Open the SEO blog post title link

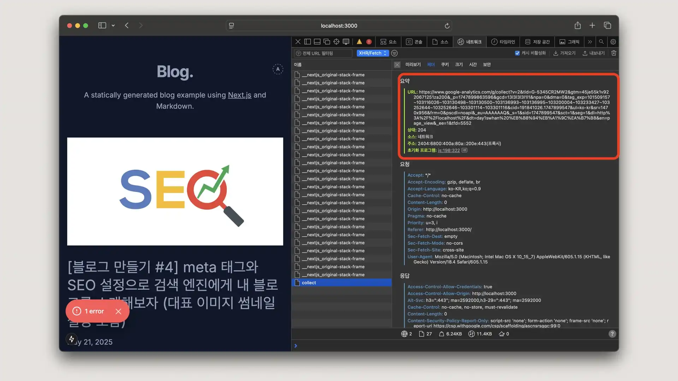coord(173,294)
